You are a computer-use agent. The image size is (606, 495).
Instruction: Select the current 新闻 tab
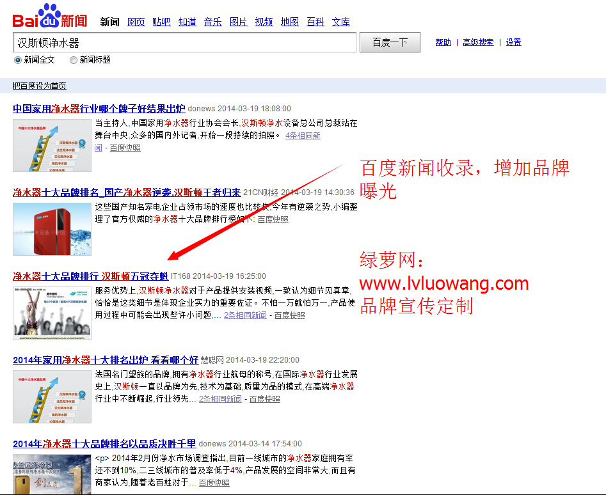coord(110,22)
